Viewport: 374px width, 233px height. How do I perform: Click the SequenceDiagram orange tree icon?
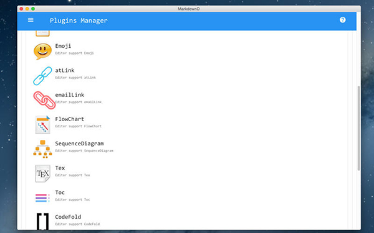click(x=42, y=149)
